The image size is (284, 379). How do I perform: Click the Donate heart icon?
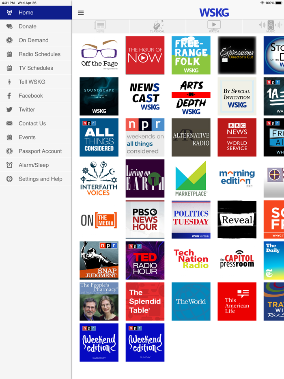tap(9, 26)
